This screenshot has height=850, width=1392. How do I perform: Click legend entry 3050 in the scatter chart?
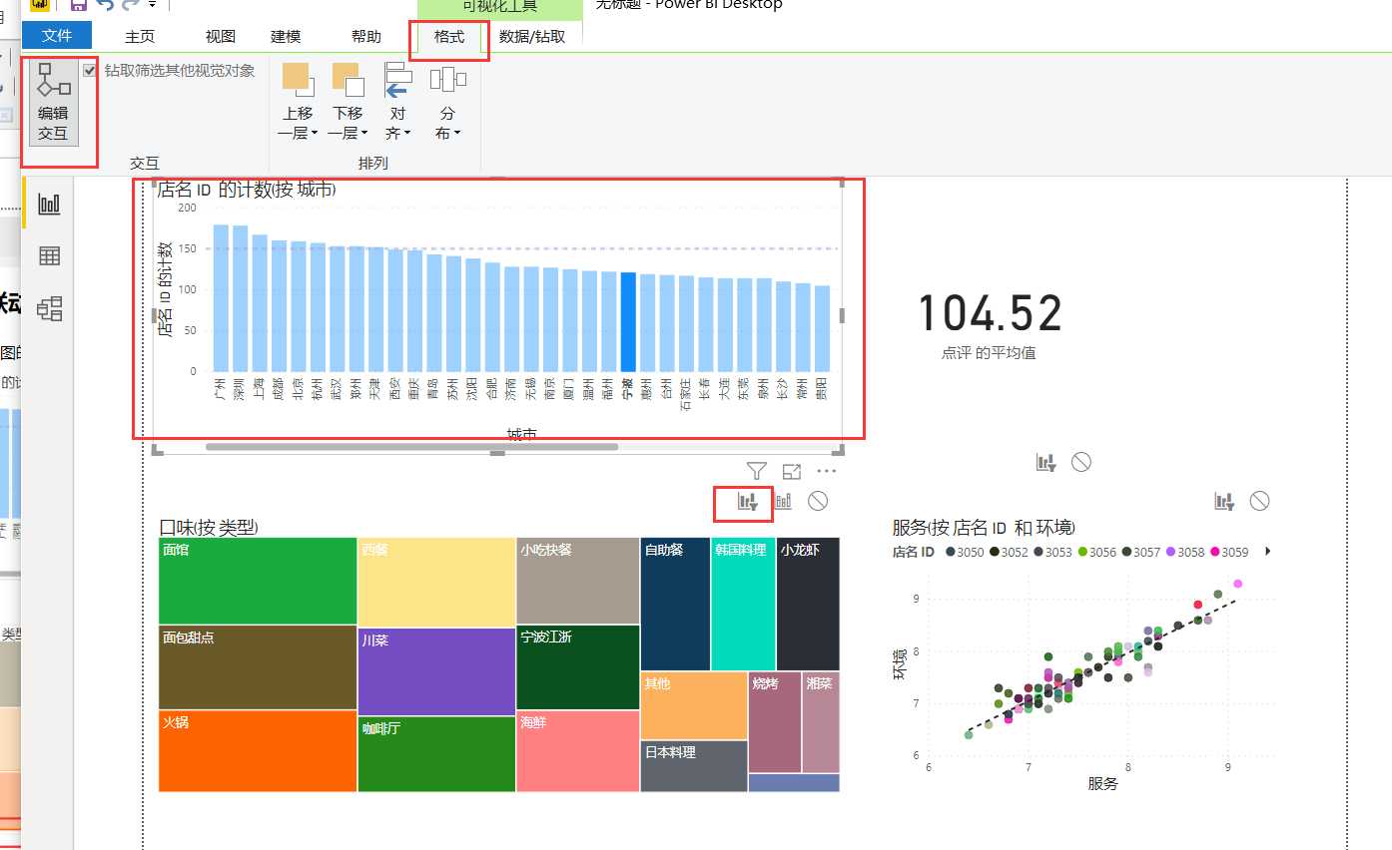click(963, 552)
